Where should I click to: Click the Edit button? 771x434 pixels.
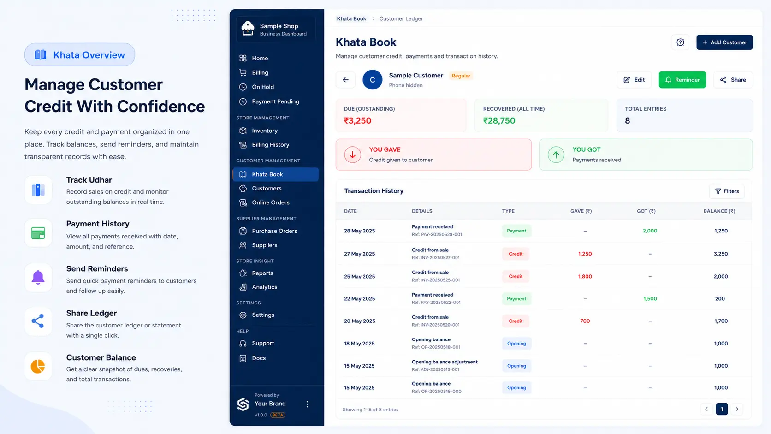634,80
